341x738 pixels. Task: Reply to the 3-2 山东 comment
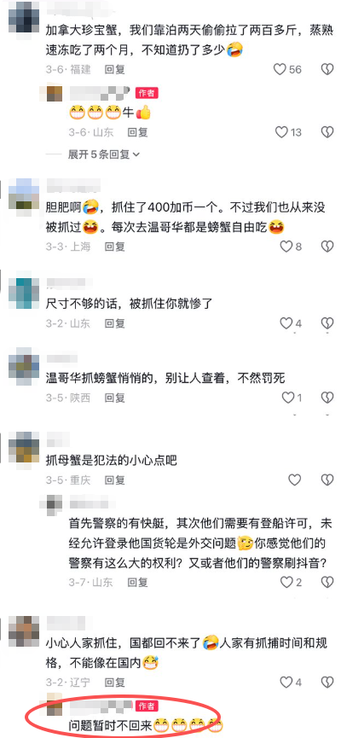(115, 323)
